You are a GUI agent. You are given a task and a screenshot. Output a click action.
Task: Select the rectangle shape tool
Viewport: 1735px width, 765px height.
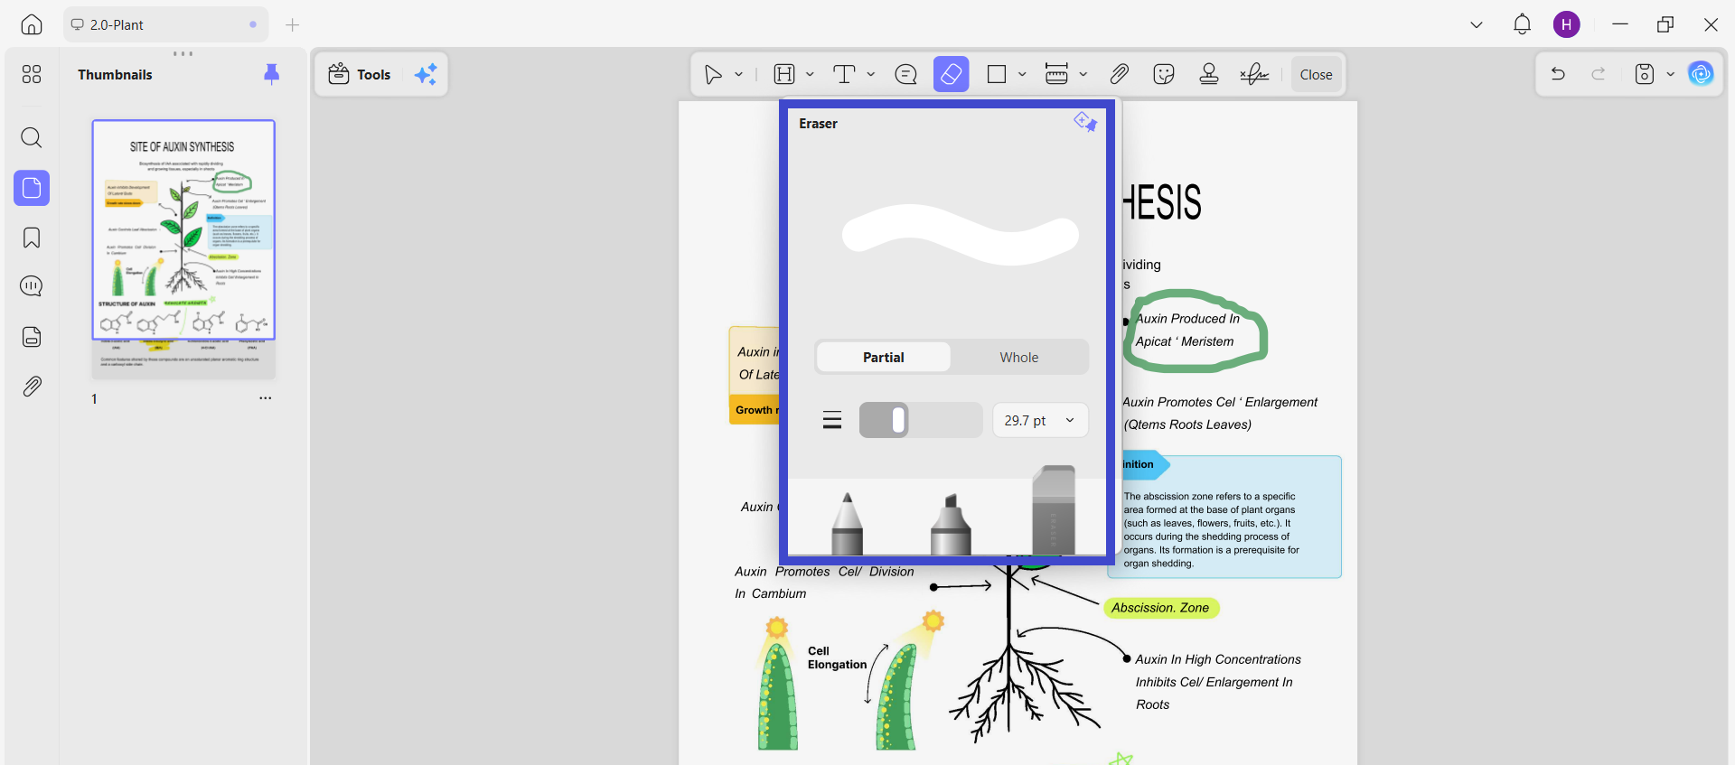tap(997, 74)
